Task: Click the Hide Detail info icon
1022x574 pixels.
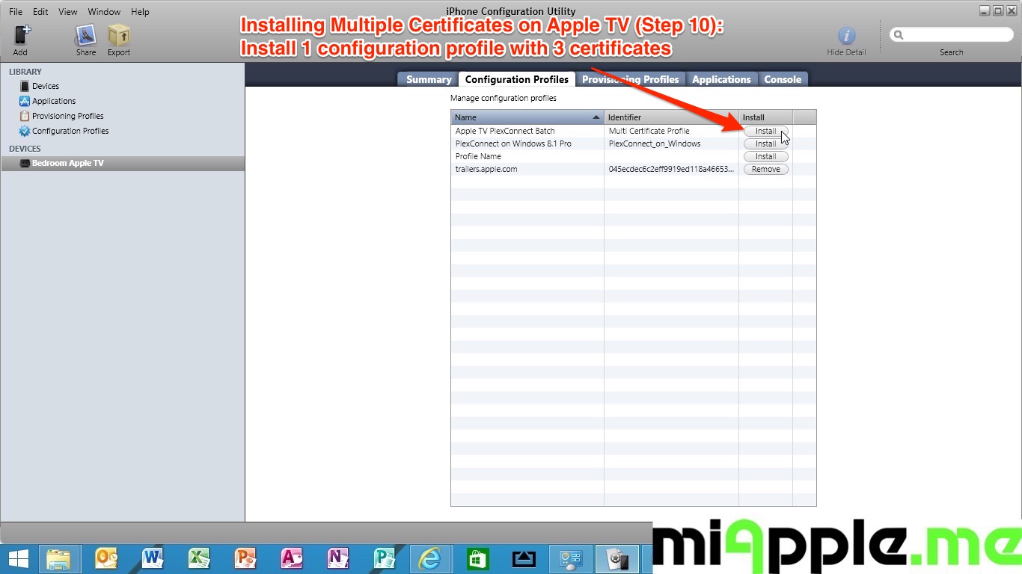Action: pyautogui.click(x=846, y=36)
